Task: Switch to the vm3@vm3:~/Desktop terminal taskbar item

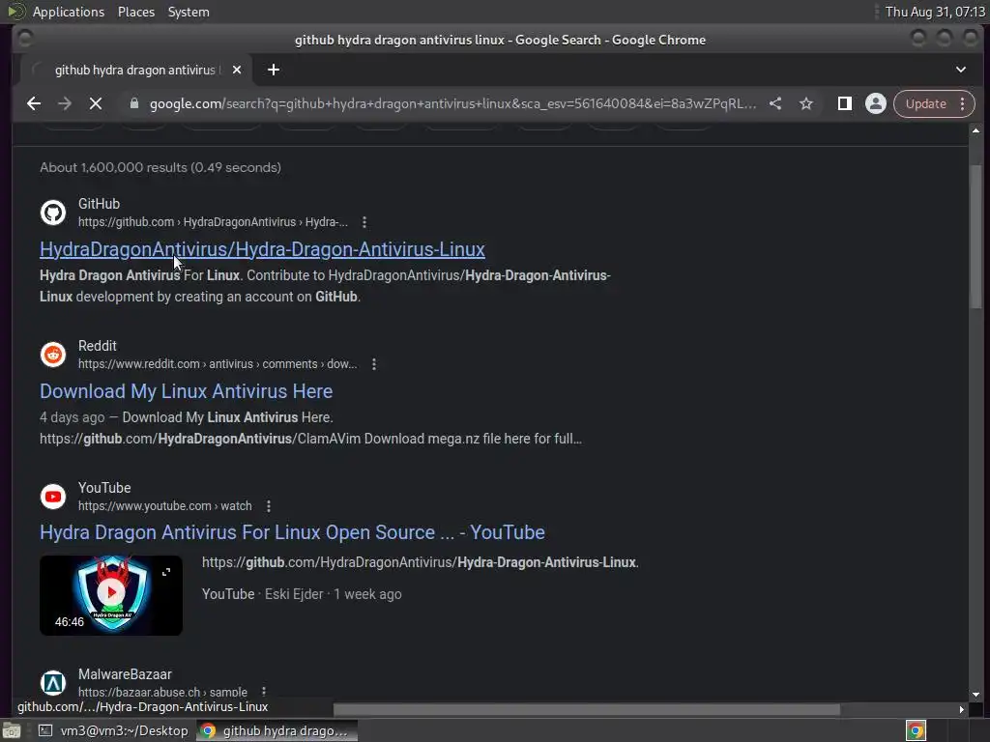Action: coord(114,730)
